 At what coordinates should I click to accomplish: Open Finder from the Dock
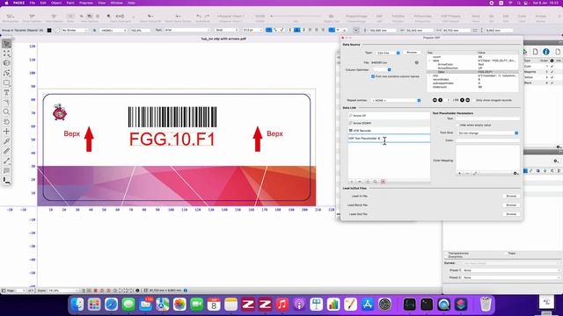coord(77,305)
